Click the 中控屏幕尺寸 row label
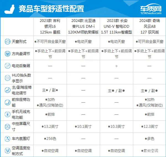 (21, 127)
